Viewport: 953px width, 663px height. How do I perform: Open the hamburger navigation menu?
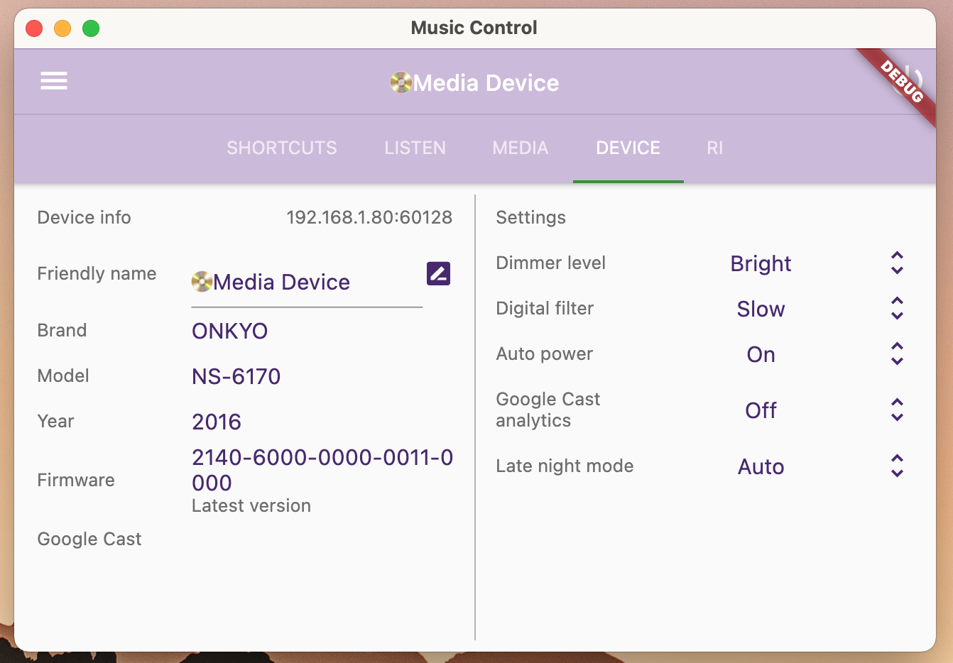pos(53,80)
